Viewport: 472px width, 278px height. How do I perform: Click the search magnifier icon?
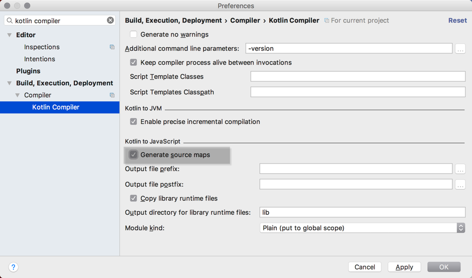[10, 21]
